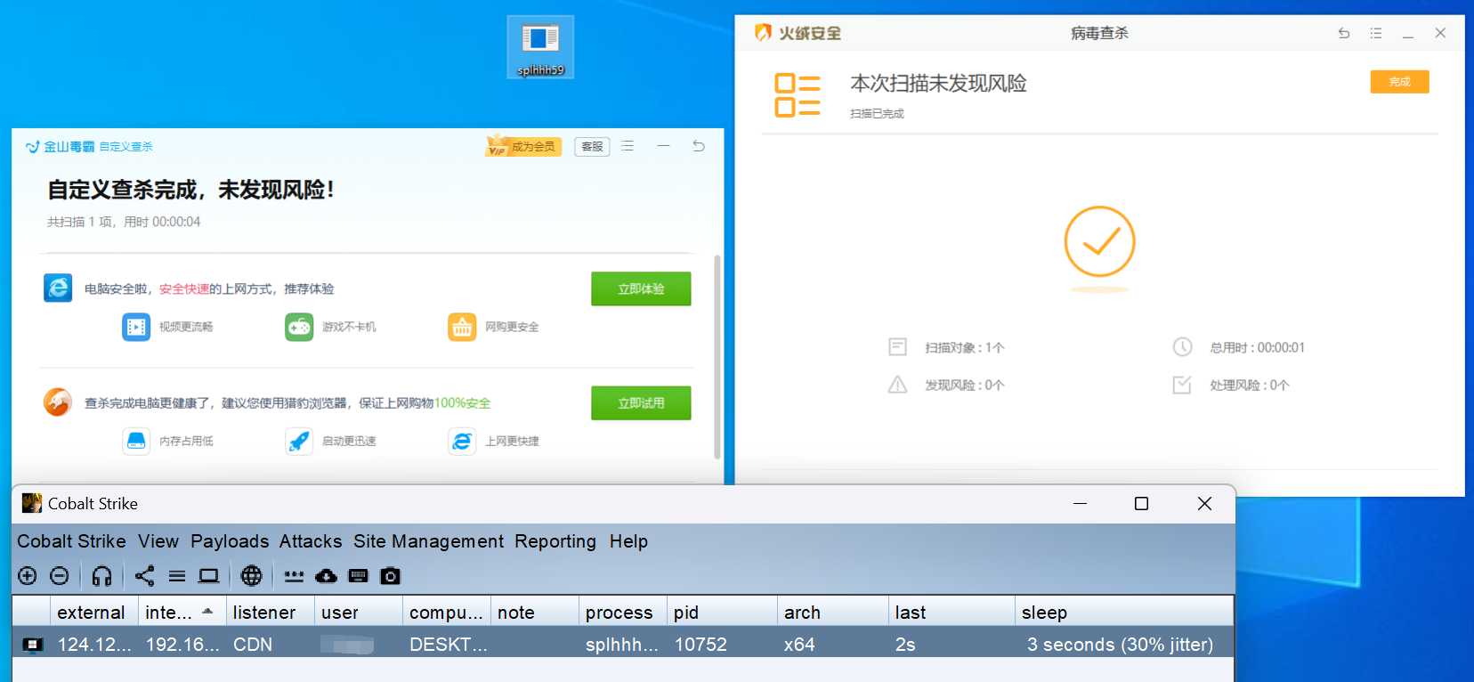Sort sessions by the sleep column header
This screenshot has height=682, width=1474.
1124,613
